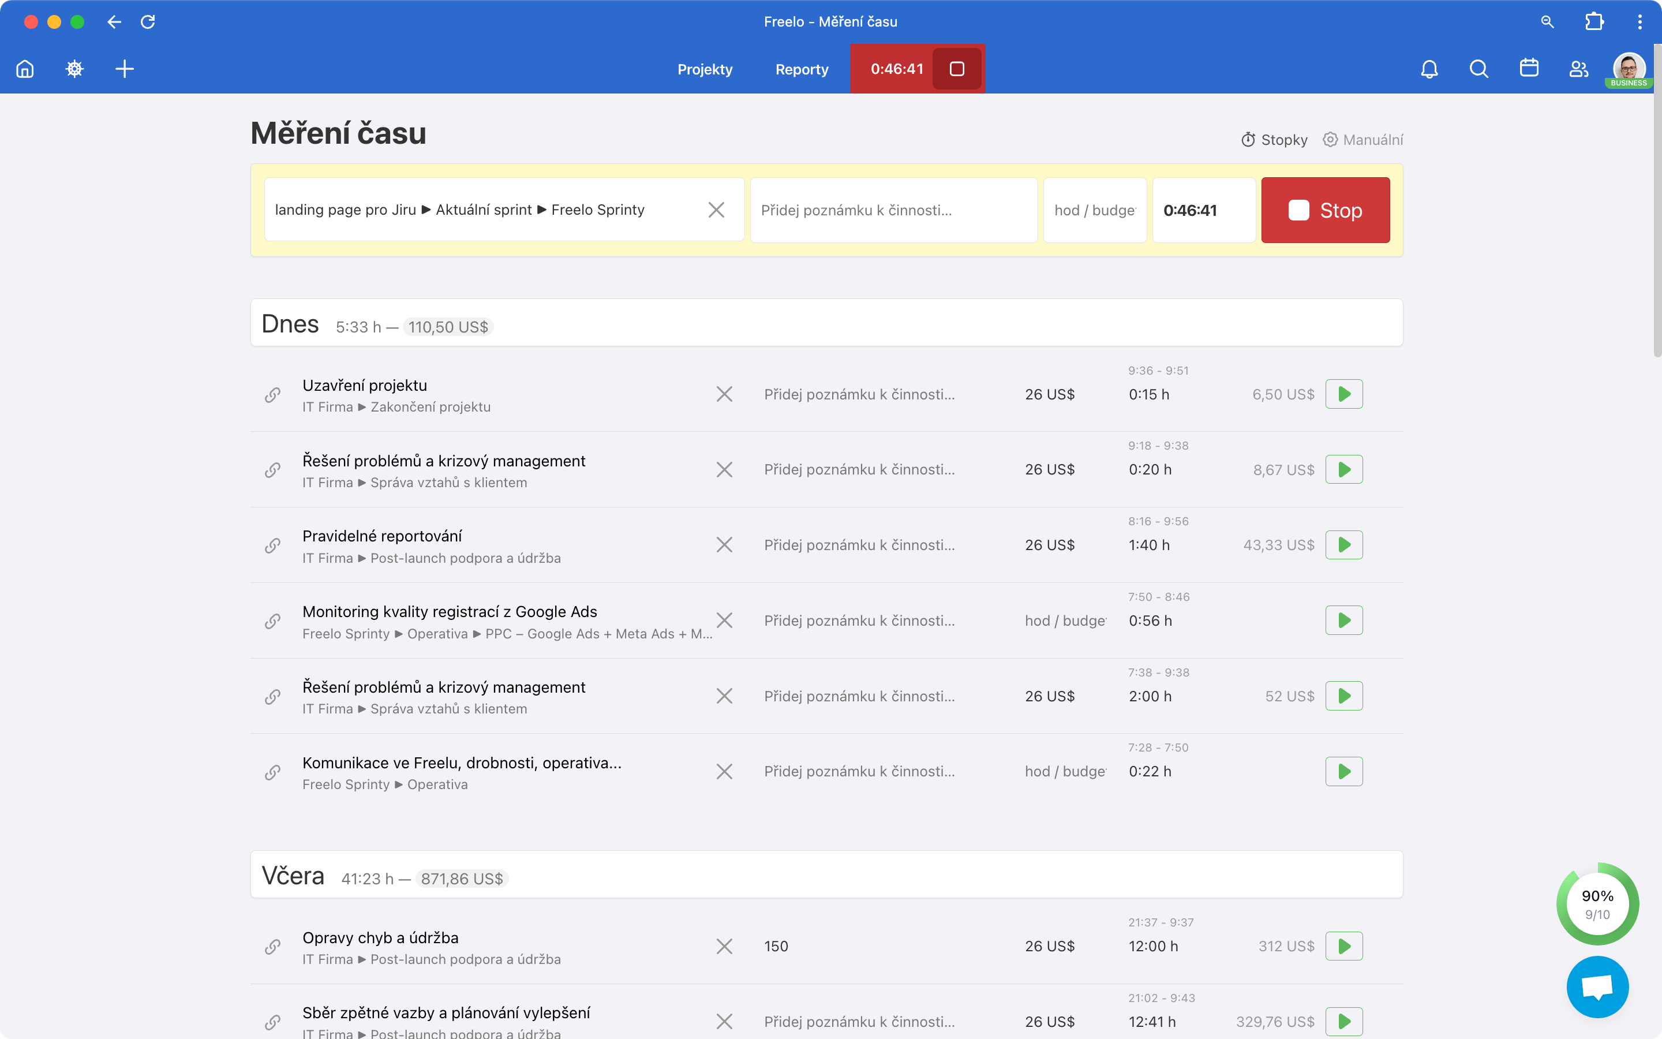Open the 90% onboarding progress circle

(1597, 905)
